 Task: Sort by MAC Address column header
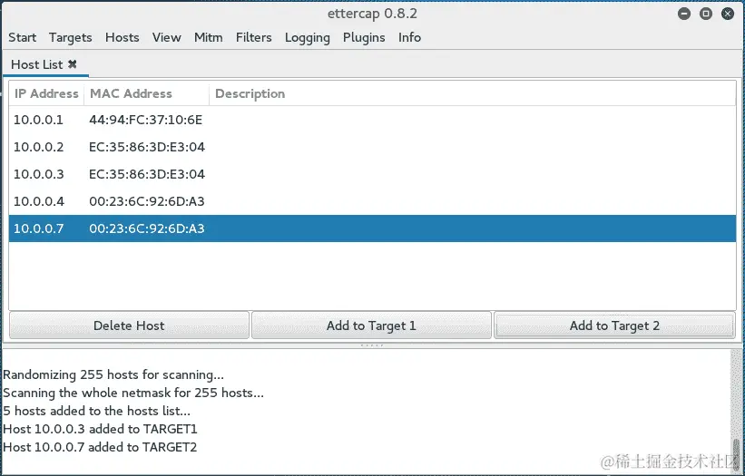click(x=146, y=93)
